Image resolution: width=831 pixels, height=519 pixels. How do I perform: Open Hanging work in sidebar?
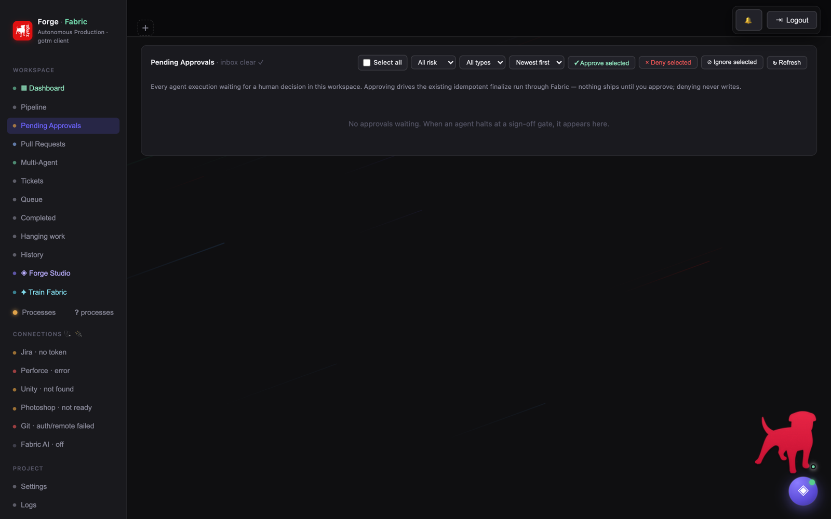click(x=63, y=236)
